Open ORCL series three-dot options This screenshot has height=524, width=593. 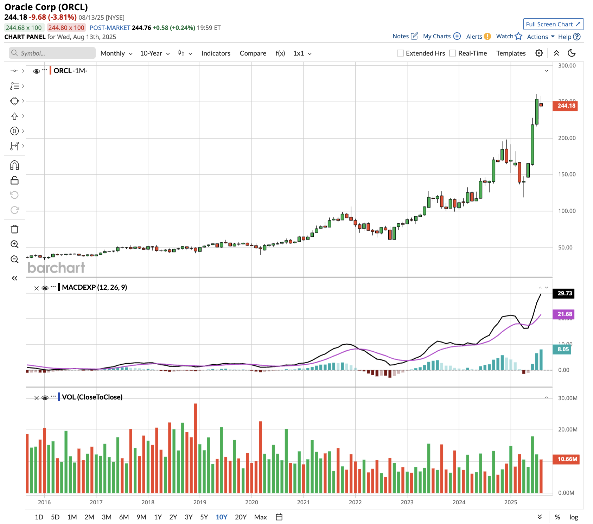point(45,70)
